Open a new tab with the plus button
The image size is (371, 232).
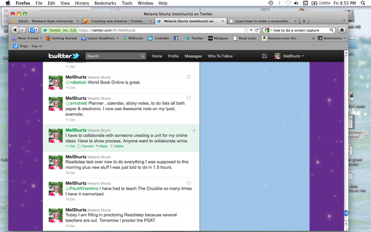pyautogui.click(x=304, y=21)
